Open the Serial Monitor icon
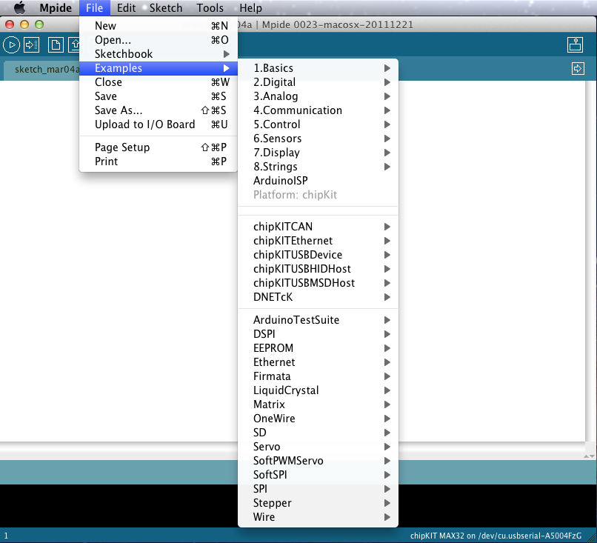 pyautogui.click(x=575, y=44)
